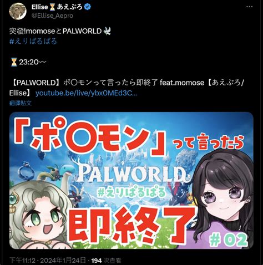
Task: Click the #02 episode label in thumbnail
Action: click(x=229, y=240)
